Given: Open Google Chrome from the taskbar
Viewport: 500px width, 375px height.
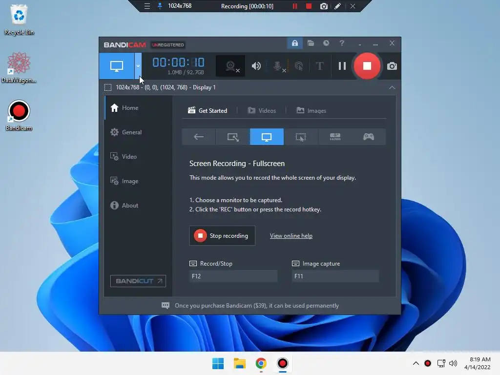Looking at the screenshot, I should click(x=261, y=363).
